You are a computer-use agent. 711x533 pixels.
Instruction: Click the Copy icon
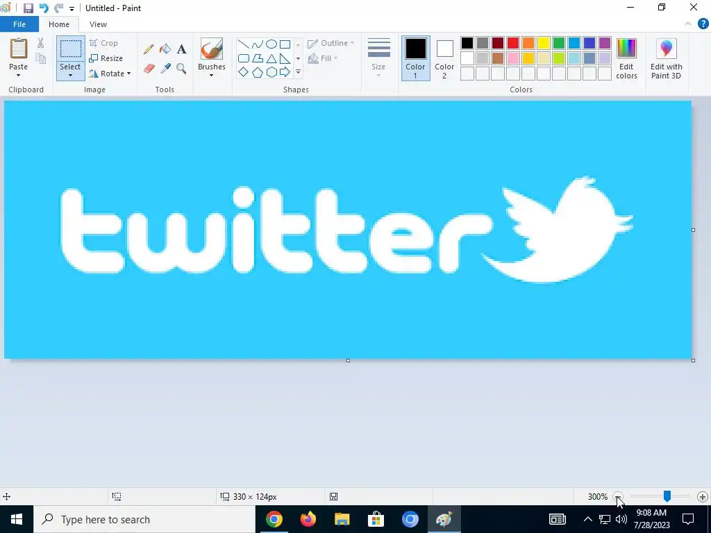pos(41,58)
